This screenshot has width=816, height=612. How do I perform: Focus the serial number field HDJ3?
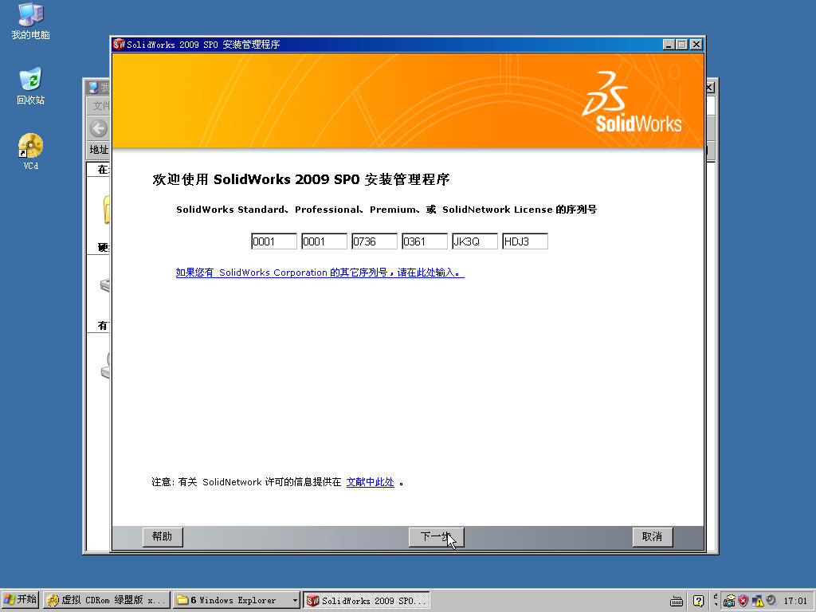click(x=525, y=241)
